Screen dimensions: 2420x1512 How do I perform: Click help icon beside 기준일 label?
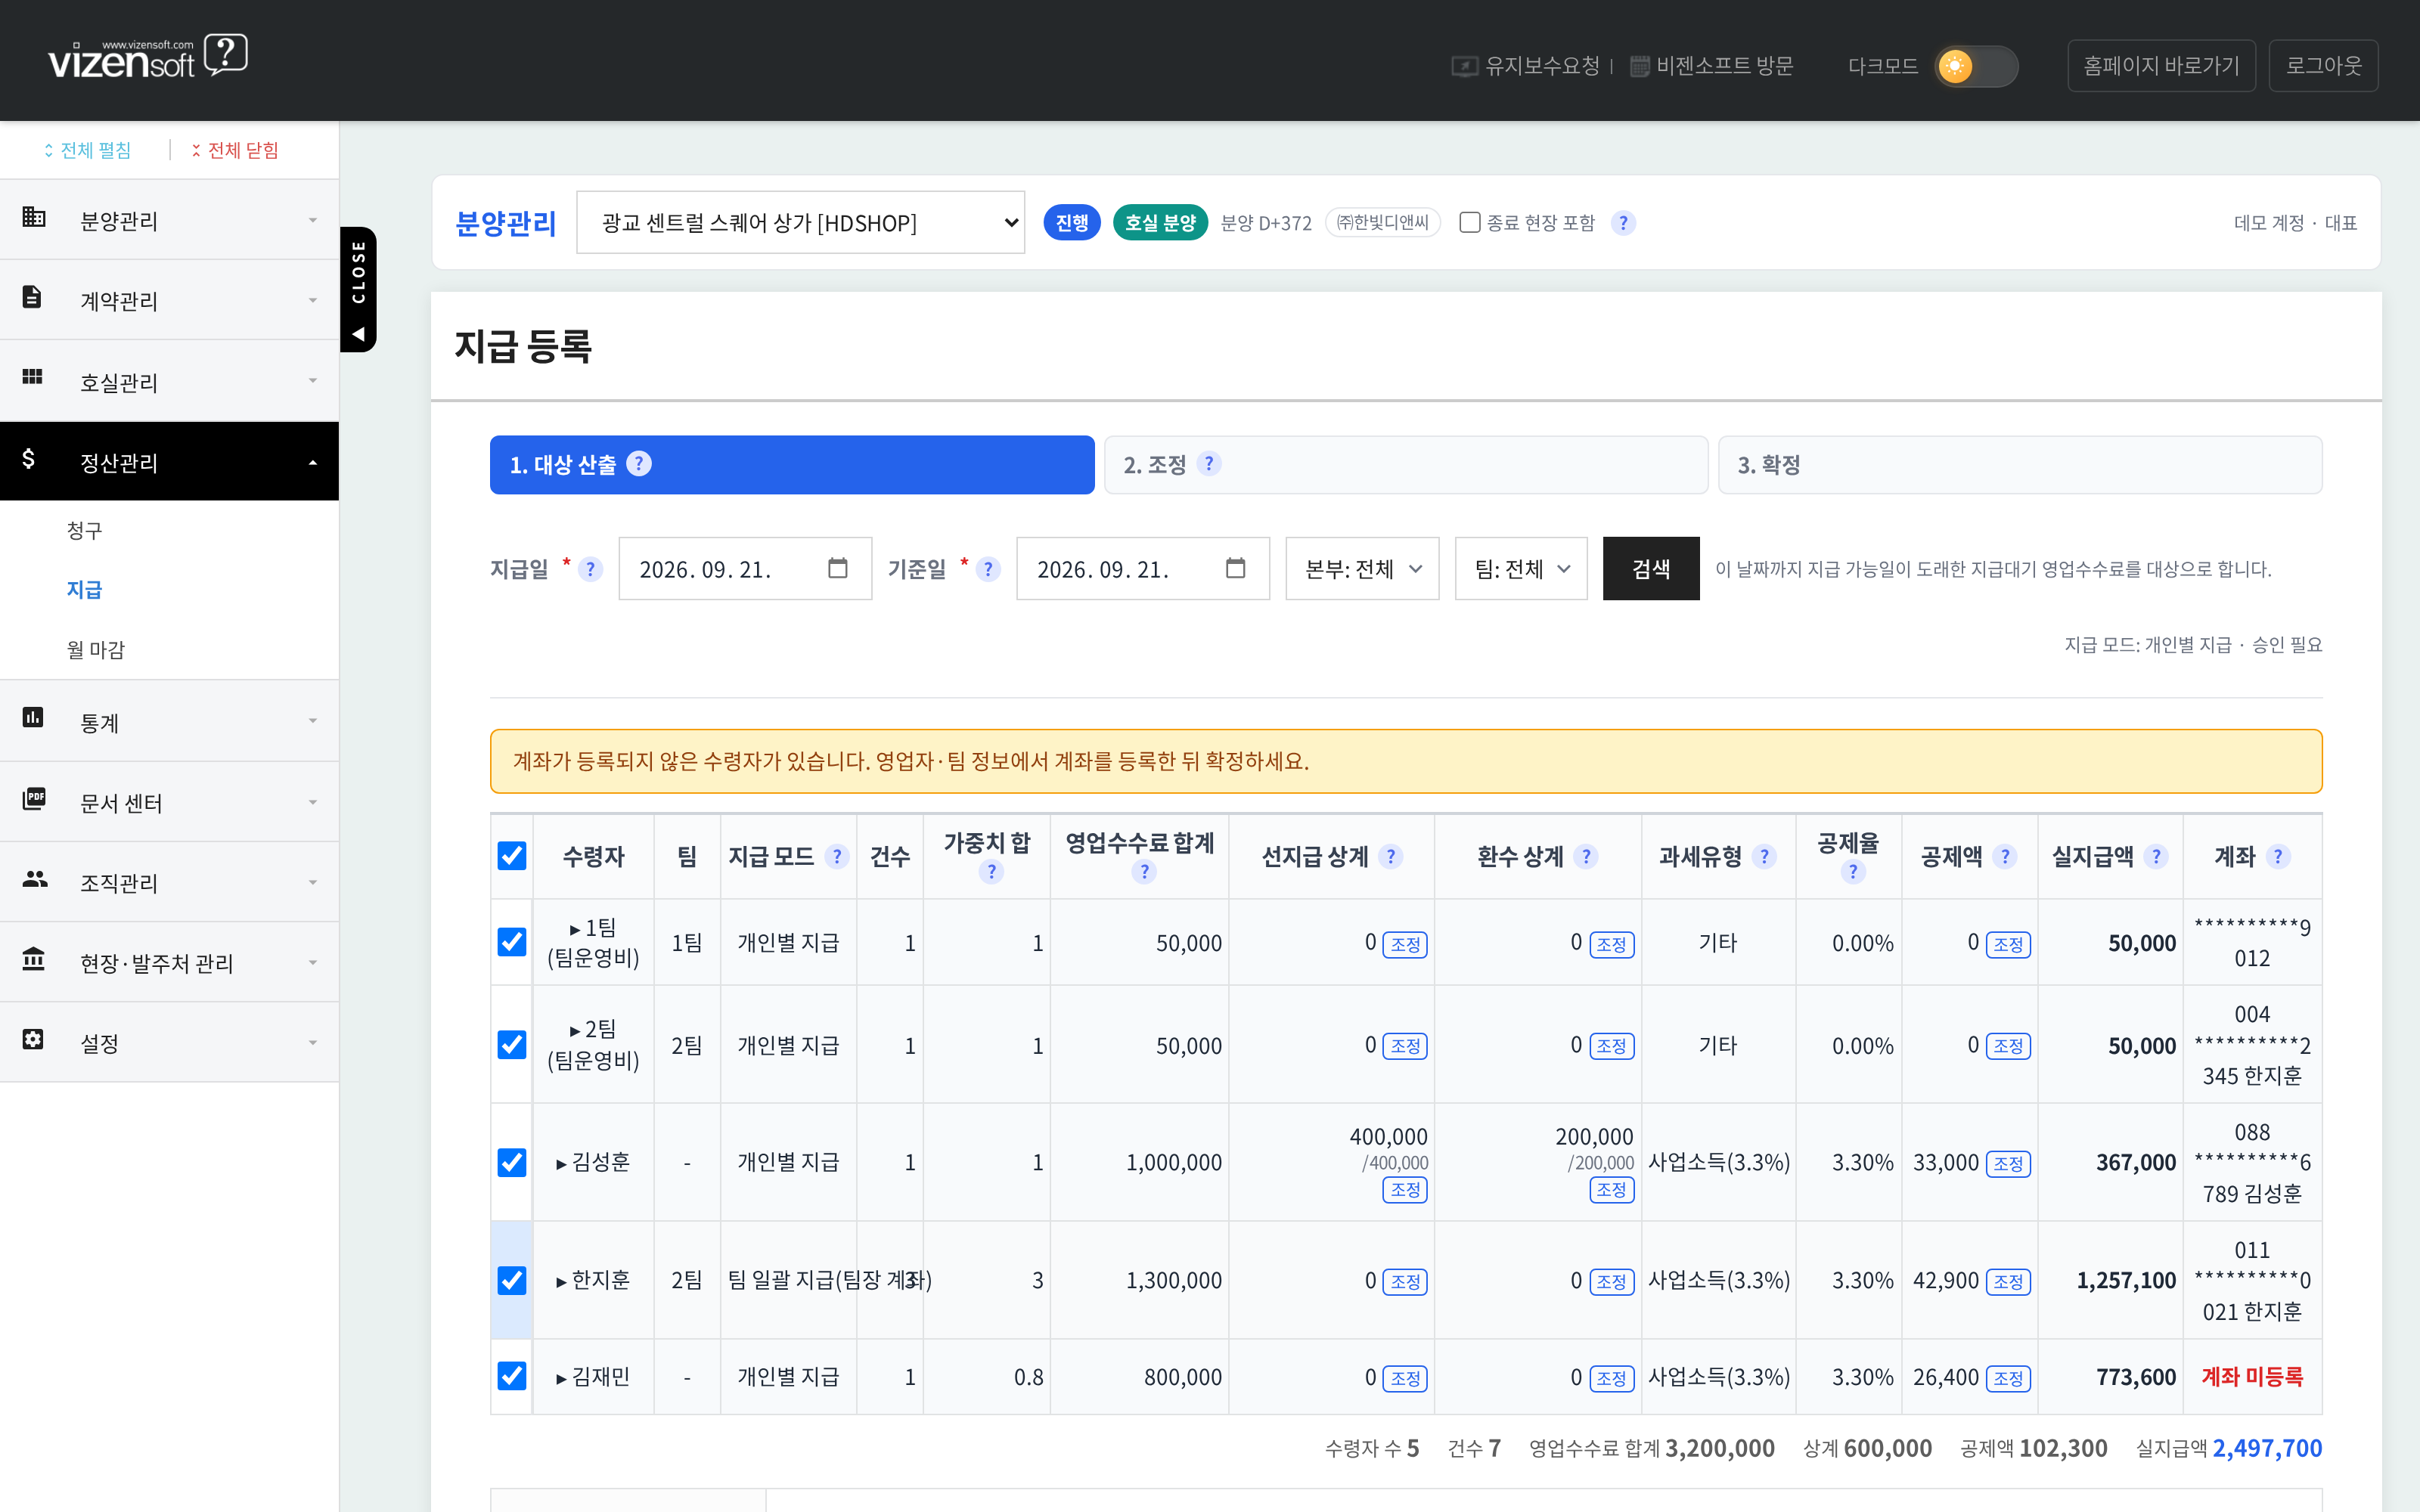click(x=988, y=569)
